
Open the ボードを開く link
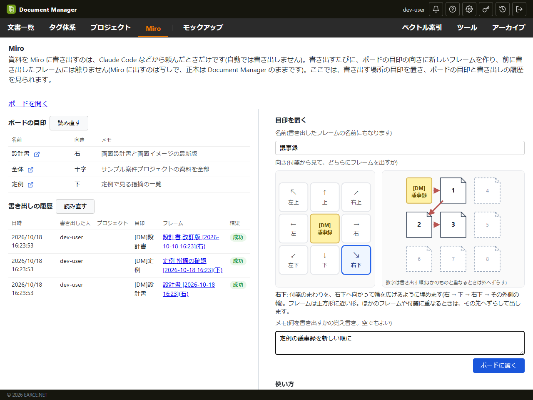tap(28, 104)
